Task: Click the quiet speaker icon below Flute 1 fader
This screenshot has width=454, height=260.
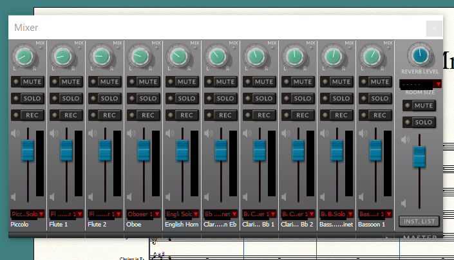Action: pos(53,198)
